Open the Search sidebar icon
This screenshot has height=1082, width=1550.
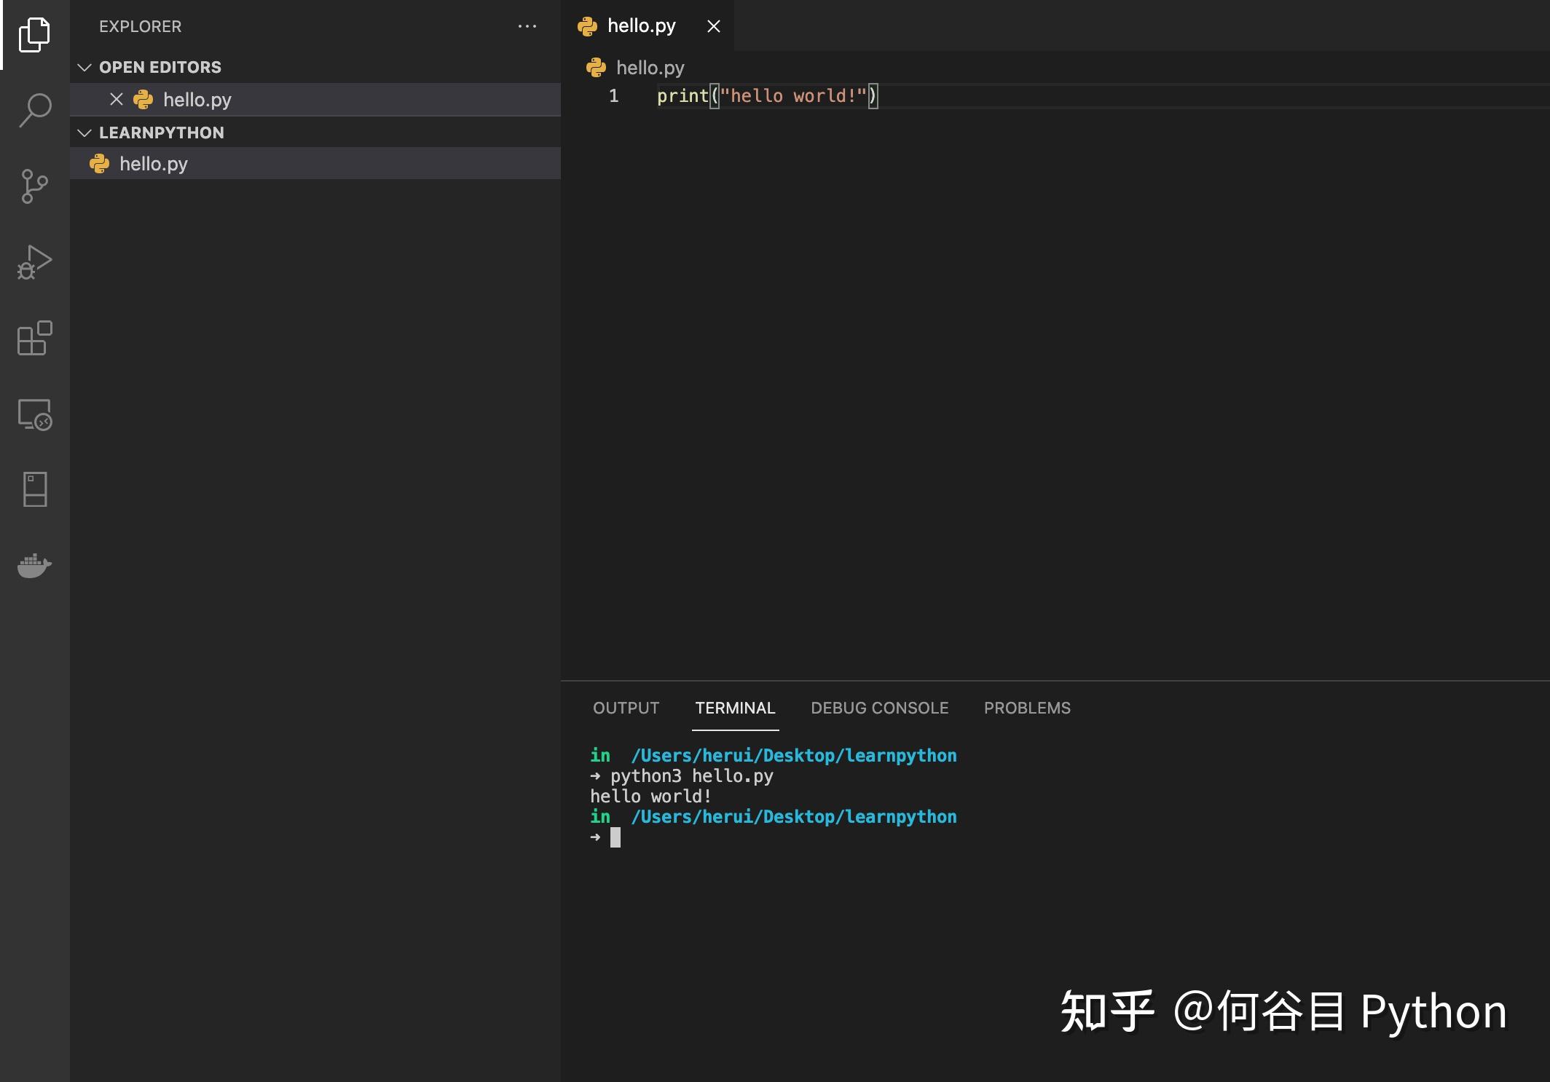click(34, 111)
